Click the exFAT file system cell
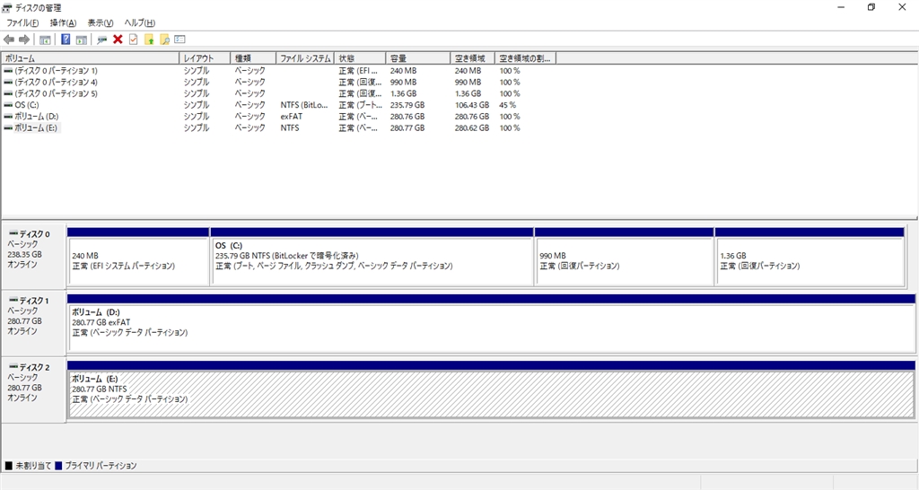Screen dimensions: 919x490 (x=292, y=117)
